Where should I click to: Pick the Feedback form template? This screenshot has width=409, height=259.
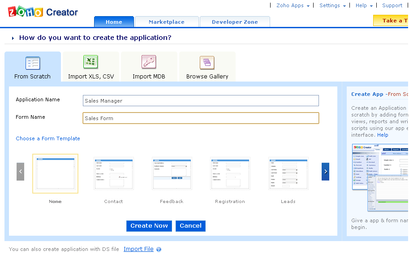click(x=172, y=173)
